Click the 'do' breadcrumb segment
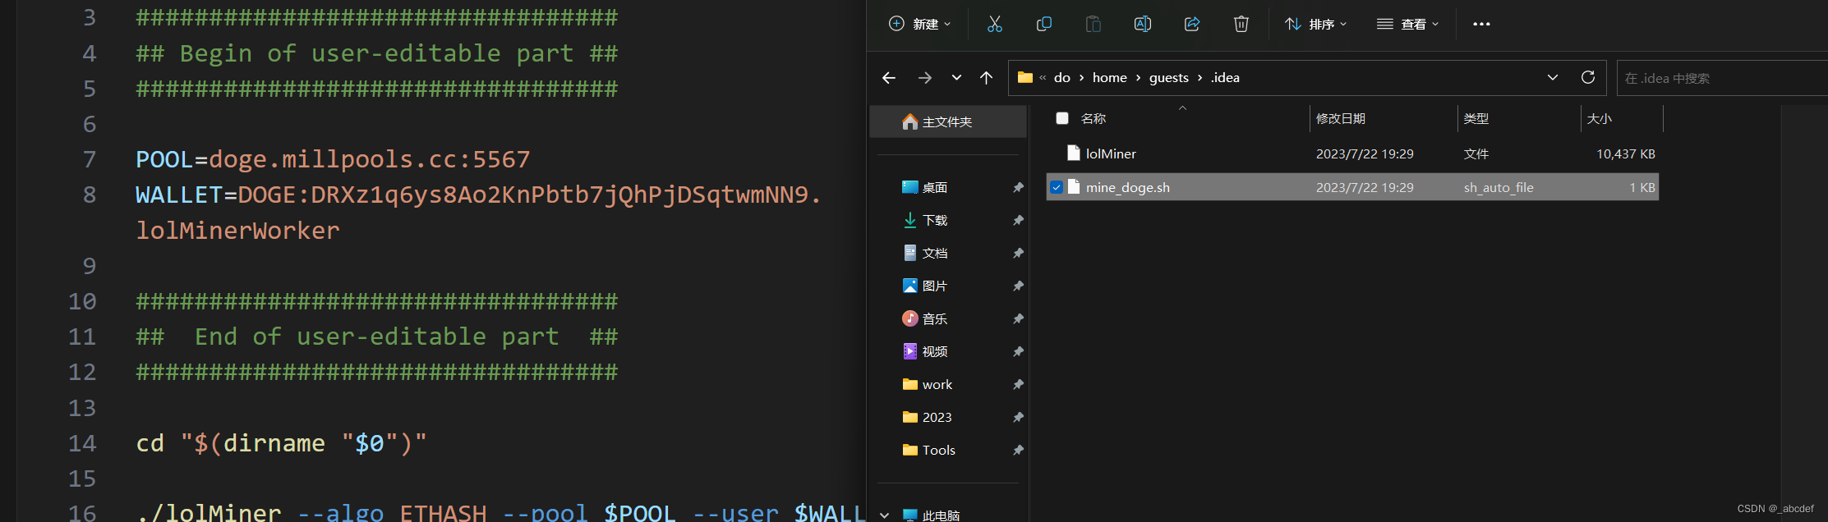The height and width of the screenshot is (522, 1828). tap(1062, 77)
